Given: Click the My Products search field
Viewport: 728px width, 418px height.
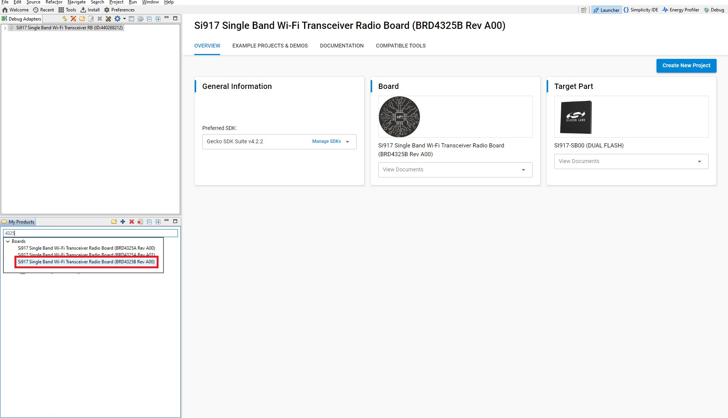Looking at the screenshot, I should [x=90, y=233].
